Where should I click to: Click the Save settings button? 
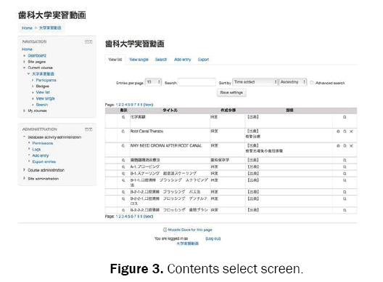tap(231, 92)
